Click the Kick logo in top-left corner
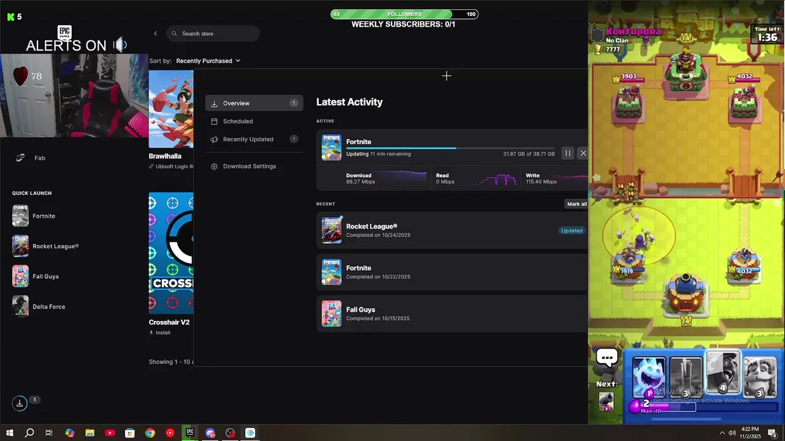The height and width of the screenshot is (441, 785). click(x=10, y=17)
